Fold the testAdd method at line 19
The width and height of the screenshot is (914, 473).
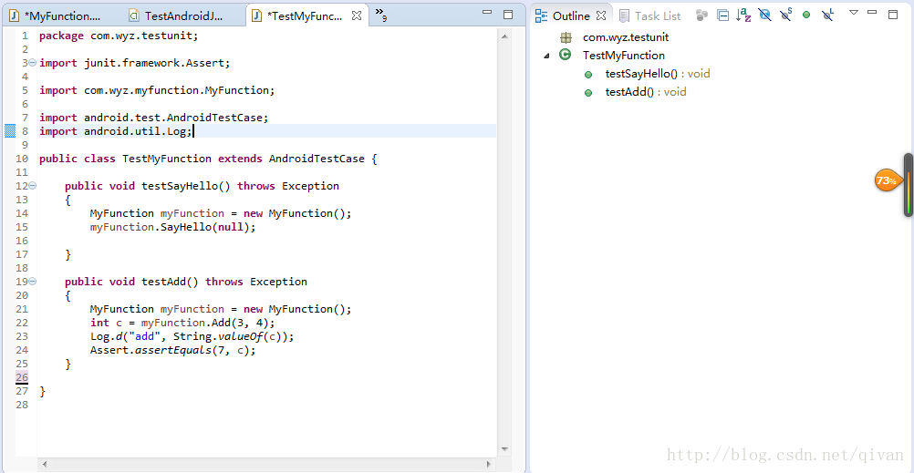coord(33,282)
